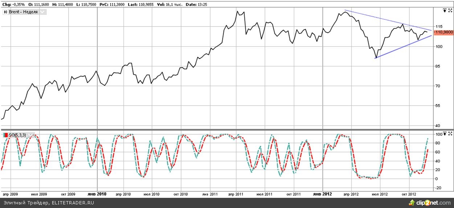Click the янв 2012 time axis label
Viewport: 454px width, 208px height.
click(323, 195)
